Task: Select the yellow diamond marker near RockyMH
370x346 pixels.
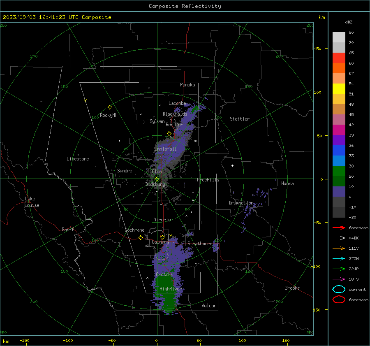Action: (110, 107)
